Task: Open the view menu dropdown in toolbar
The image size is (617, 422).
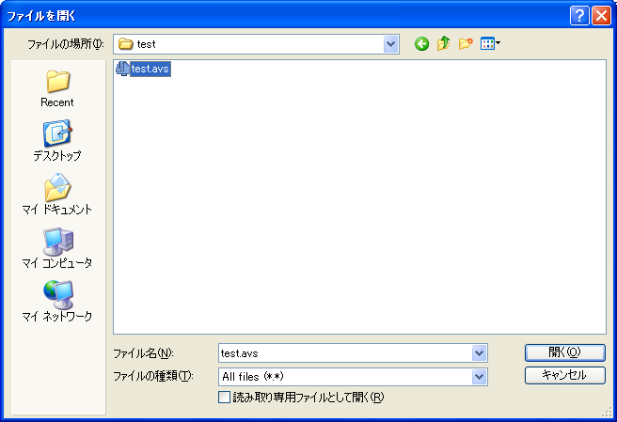Action: (491, 44)
